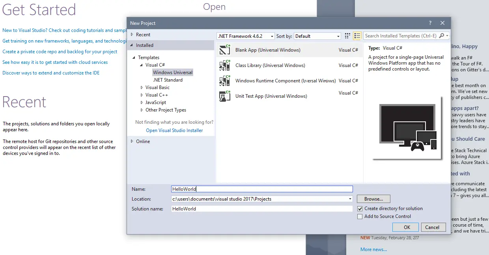Switch to medium icons list view
Viewport: 489px width, 255px height.
[357, 36]
